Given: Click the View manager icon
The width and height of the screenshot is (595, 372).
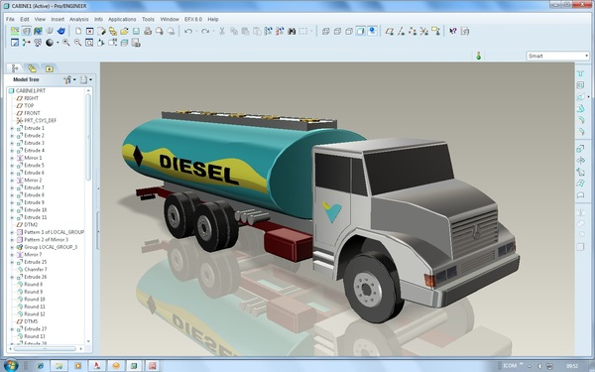Looking at the screenshot, I should coord(136,43).
